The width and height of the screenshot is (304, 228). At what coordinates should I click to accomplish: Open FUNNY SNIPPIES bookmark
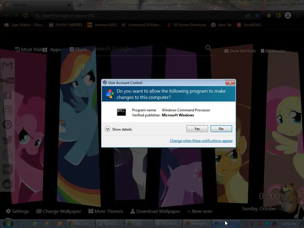click(x=66, y=25)
